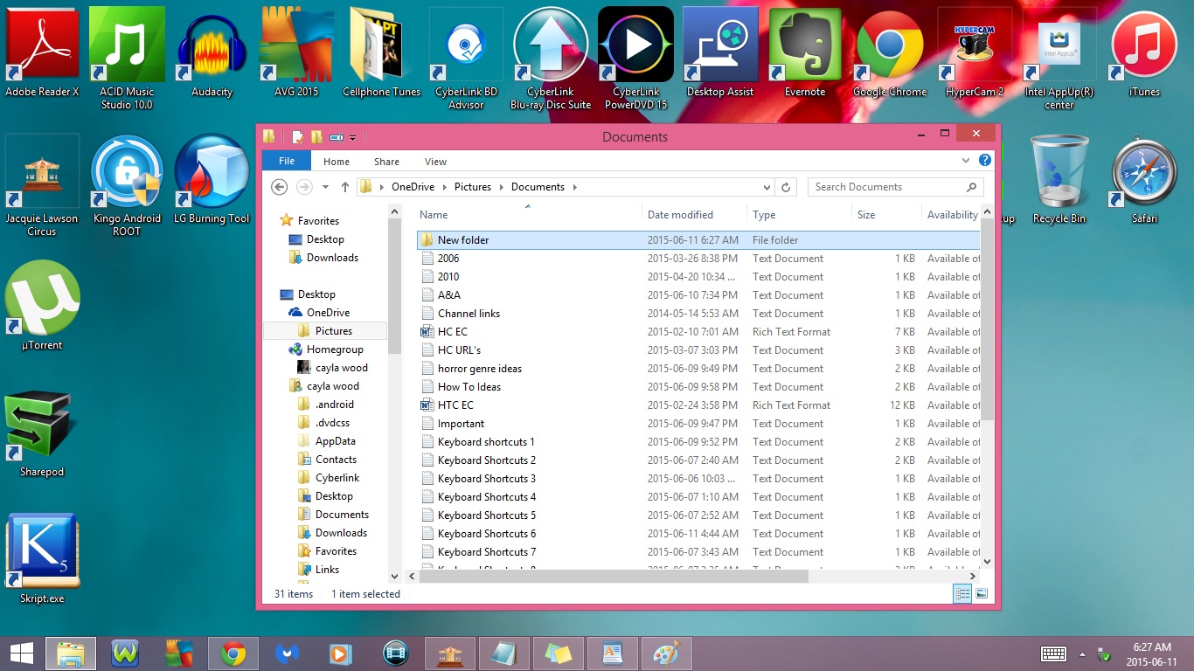This screenshot has width=1194, height=671.
Task: Select the Google Chrome desktop shortcut
Action: 890,52
